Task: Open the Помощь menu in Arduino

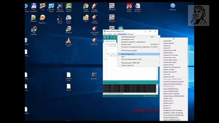Action: coord(130,34)
